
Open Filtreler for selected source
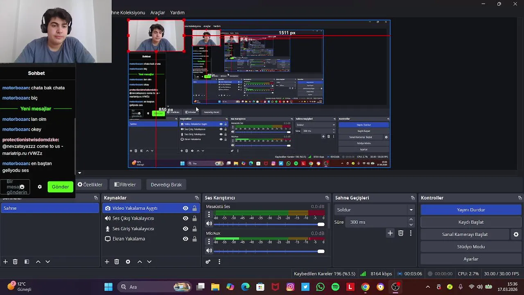[x=125, y=185]
